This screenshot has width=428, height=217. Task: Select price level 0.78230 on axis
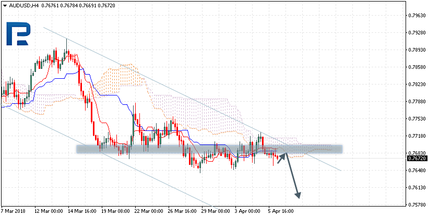pos(418,85)
